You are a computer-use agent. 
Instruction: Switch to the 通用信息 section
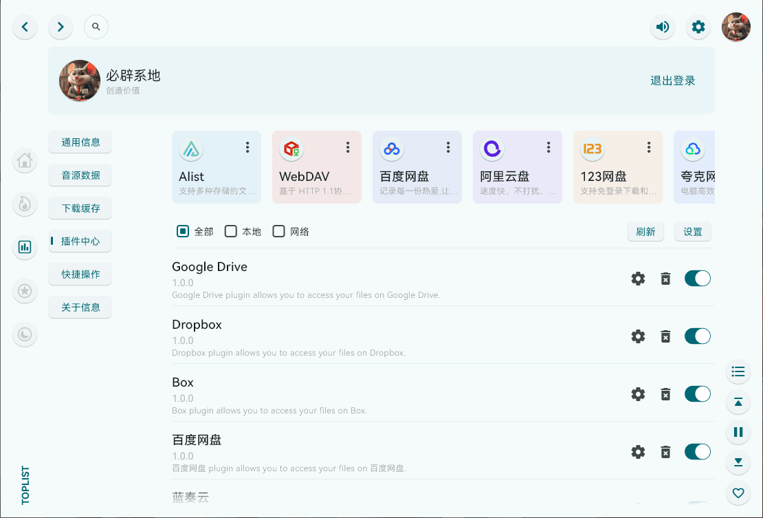tap(80, 142)
